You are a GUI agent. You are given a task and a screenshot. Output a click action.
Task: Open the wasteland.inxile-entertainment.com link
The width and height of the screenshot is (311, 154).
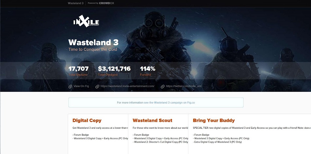click(127, 86)
